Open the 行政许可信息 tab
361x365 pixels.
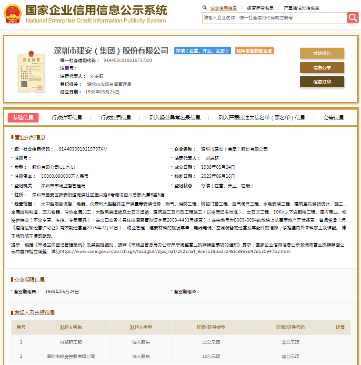click(67, 118)
